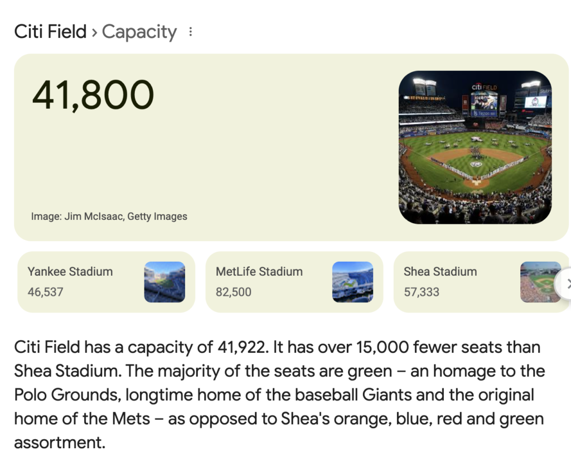Click the 82,500 capacity figure

coord(234,292)
